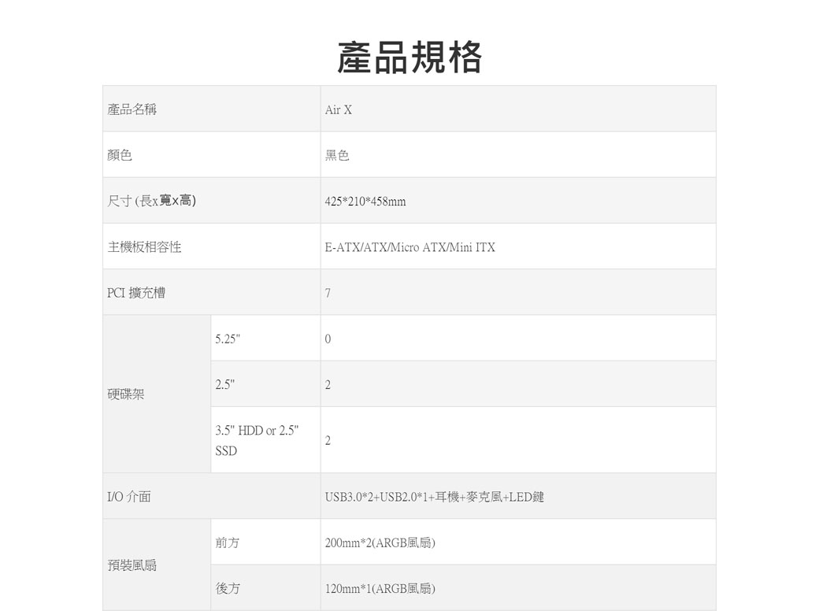819x611 pixels.
Task: Select the 產品名稱 label cell
Action: click(132, 109)
